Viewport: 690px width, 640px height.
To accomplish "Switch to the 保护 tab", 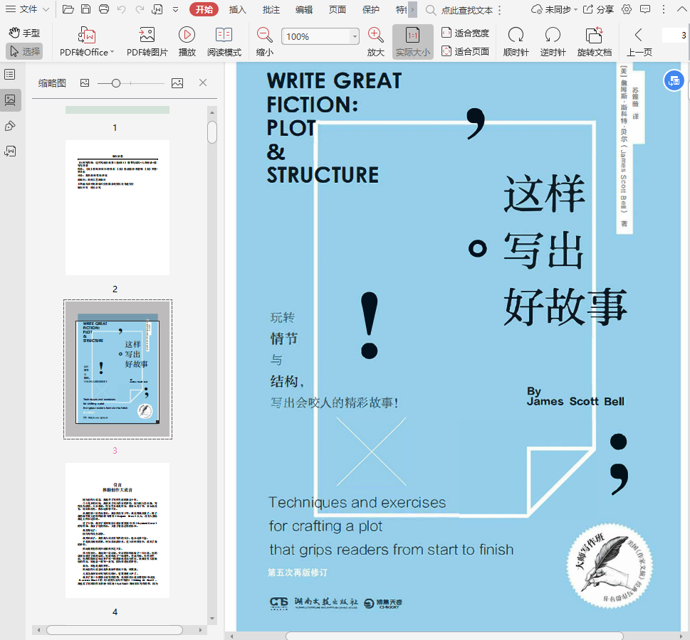I will pyautogui.click(x=370, y=9).
